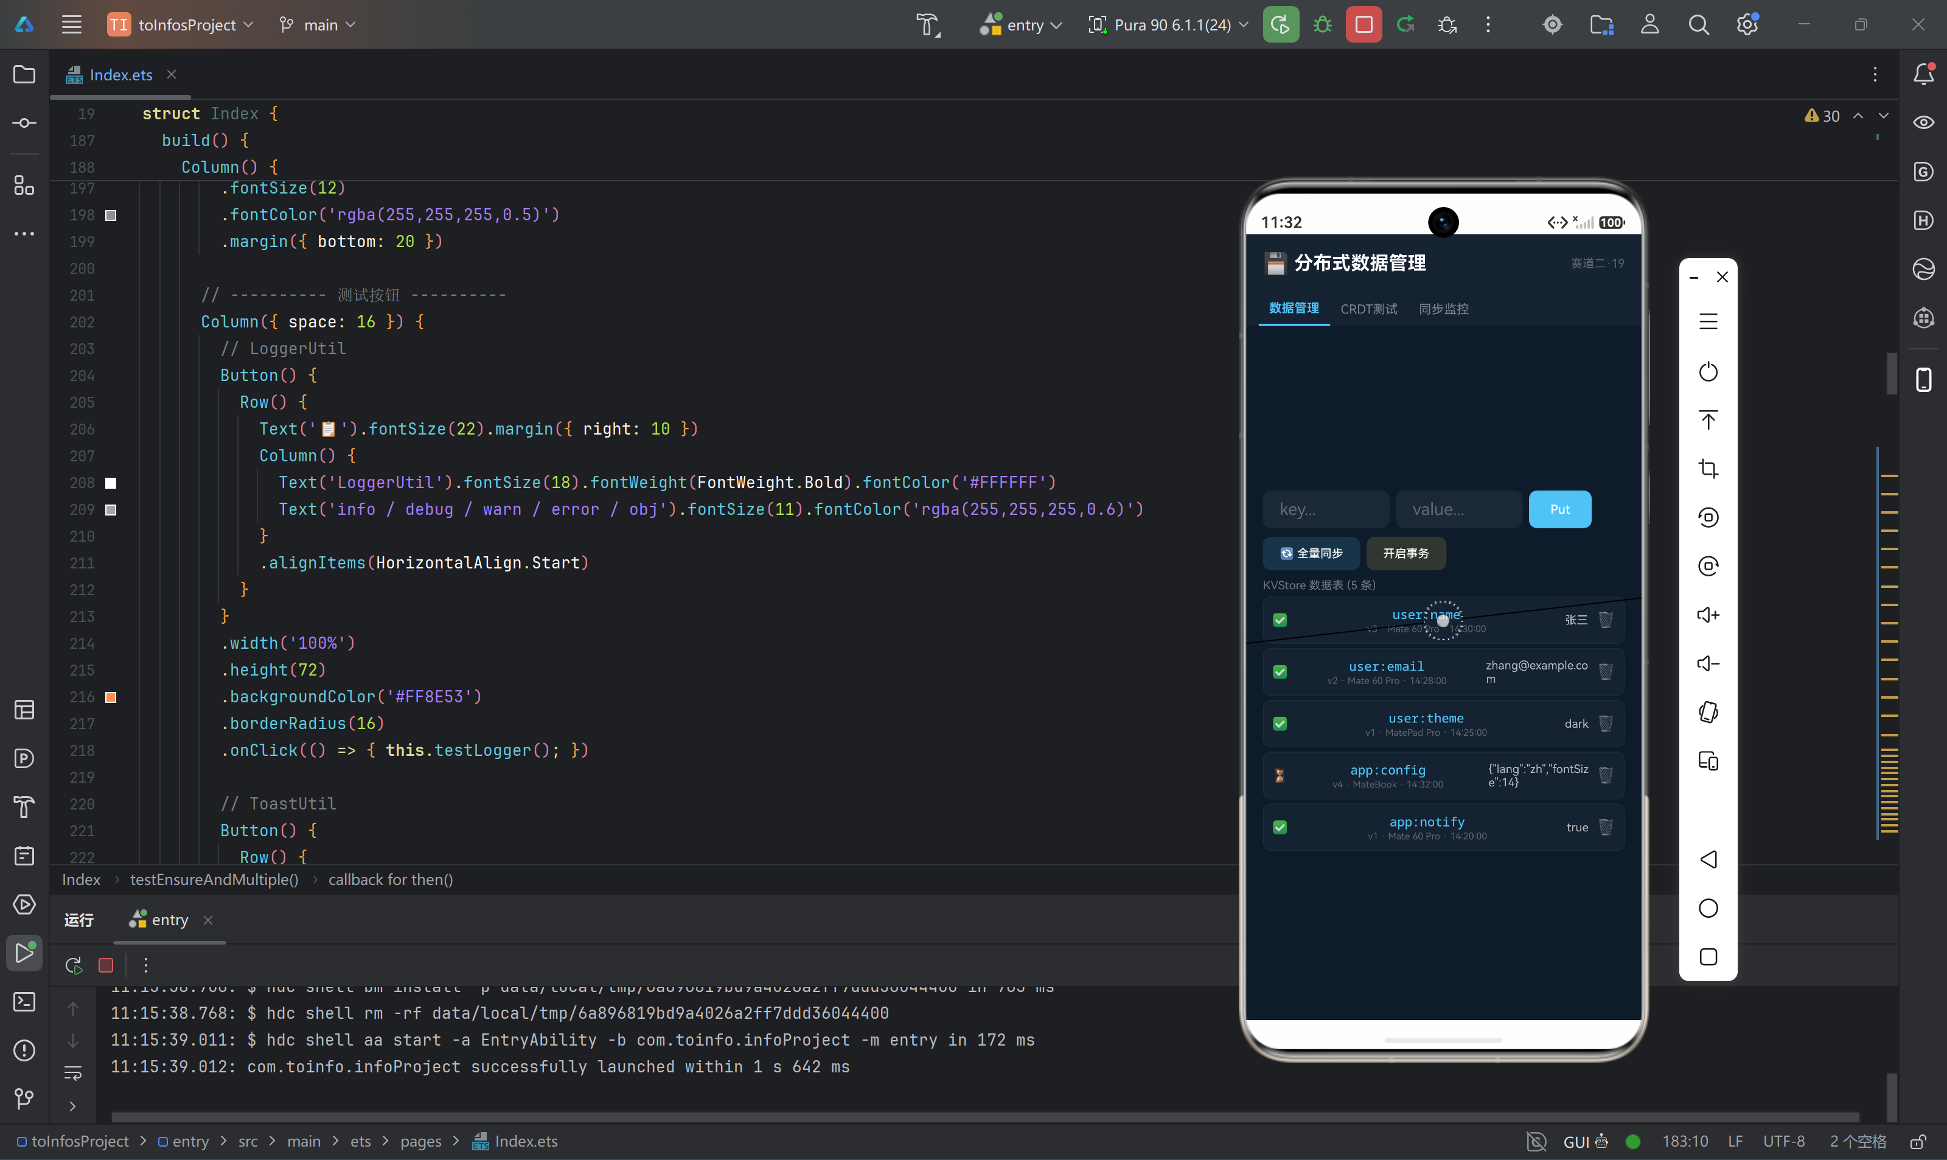Click the white color swatch on line 208

[111, 483]
